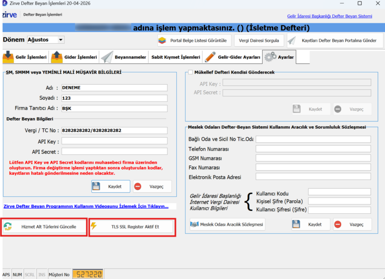This screenshot has width=385, height=279.
Task: Open the Zirve Defter Beyan usage video link
Action: (86, 206)
